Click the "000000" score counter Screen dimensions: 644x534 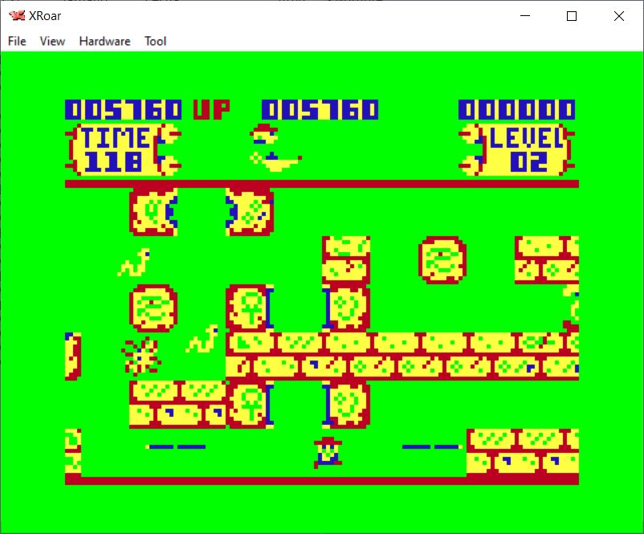[x=516, y=110]
